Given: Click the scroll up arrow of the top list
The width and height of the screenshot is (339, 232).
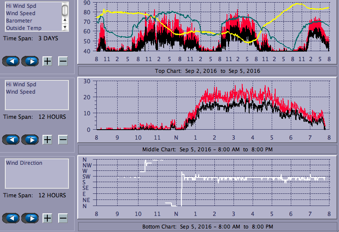Looking at the screenshot, I should (x=65, y=20).
